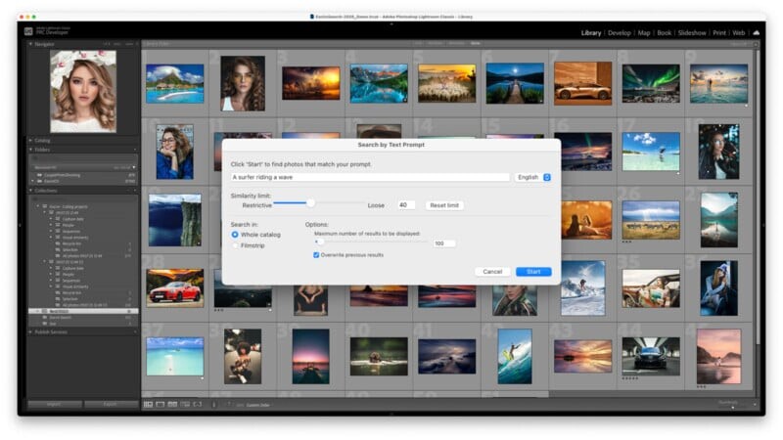Click the cloud sync icon
Image resolution: width=783 pixels, height=440 pixels.
[x=756, y=32]
